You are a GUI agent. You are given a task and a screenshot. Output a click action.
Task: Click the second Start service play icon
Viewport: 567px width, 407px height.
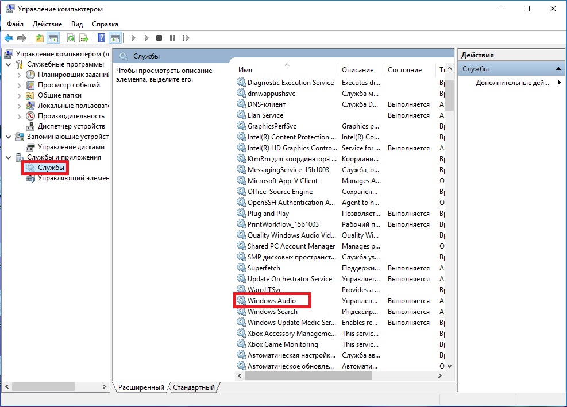tap(146, 38)
